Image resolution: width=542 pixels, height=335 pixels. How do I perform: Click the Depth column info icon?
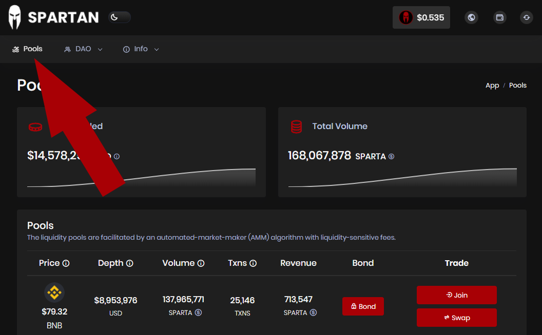(130, 263)
